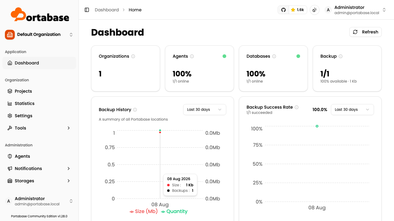Click the Databases card info icon
This screenshot has width=394, height=221.
click(x=274, y=56)
